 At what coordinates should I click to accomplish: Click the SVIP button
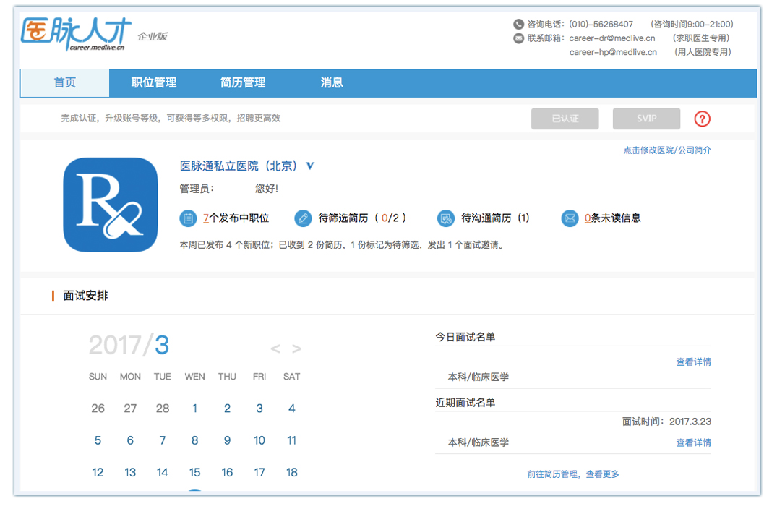646,119
